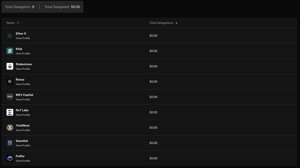Click the YieldNest $0.00 delegation value
Screen dimensions: 300x168
point(153,128)
